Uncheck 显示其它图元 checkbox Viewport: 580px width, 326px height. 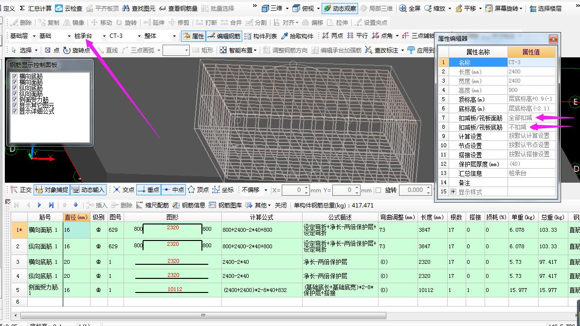pyautogui.click(x=15, y=105)
